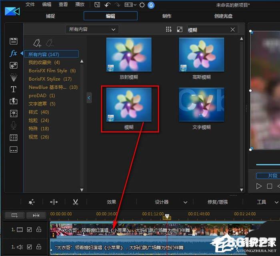Click the add tracks timeline button
280x256 pixels.
pos(15,215)
